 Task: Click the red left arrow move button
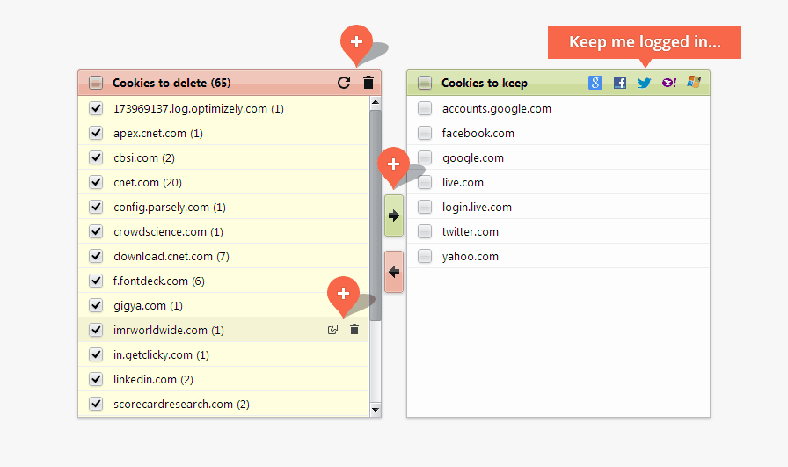click(x=394, y=272)
